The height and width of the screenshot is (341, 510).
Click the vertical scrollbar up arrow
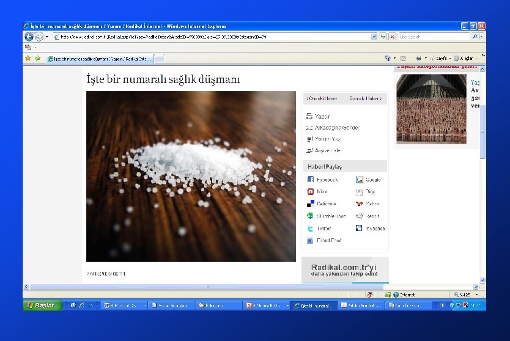pos(482,68)
